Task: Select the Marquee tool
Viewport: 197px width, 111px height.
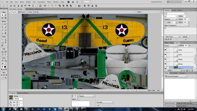Action: pos(2,24)
